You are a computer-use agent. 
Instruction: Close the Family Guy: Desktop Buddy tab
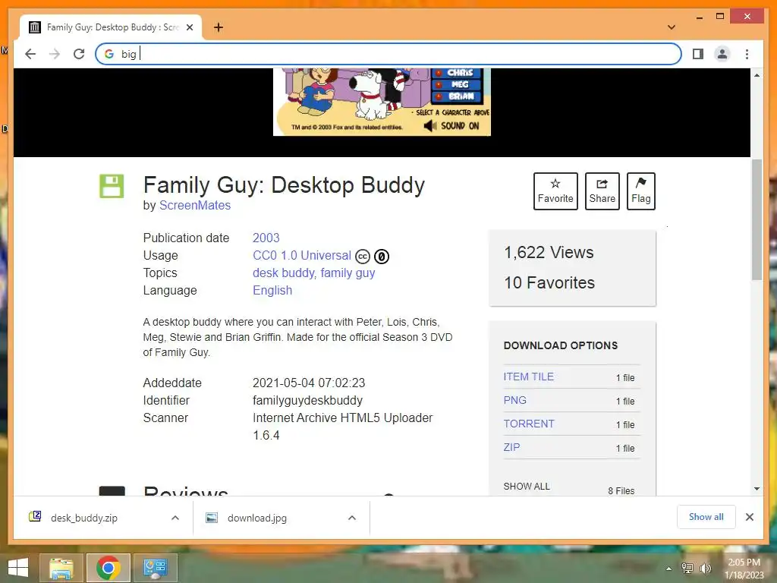pyautogui.click(x=189, y=27)
